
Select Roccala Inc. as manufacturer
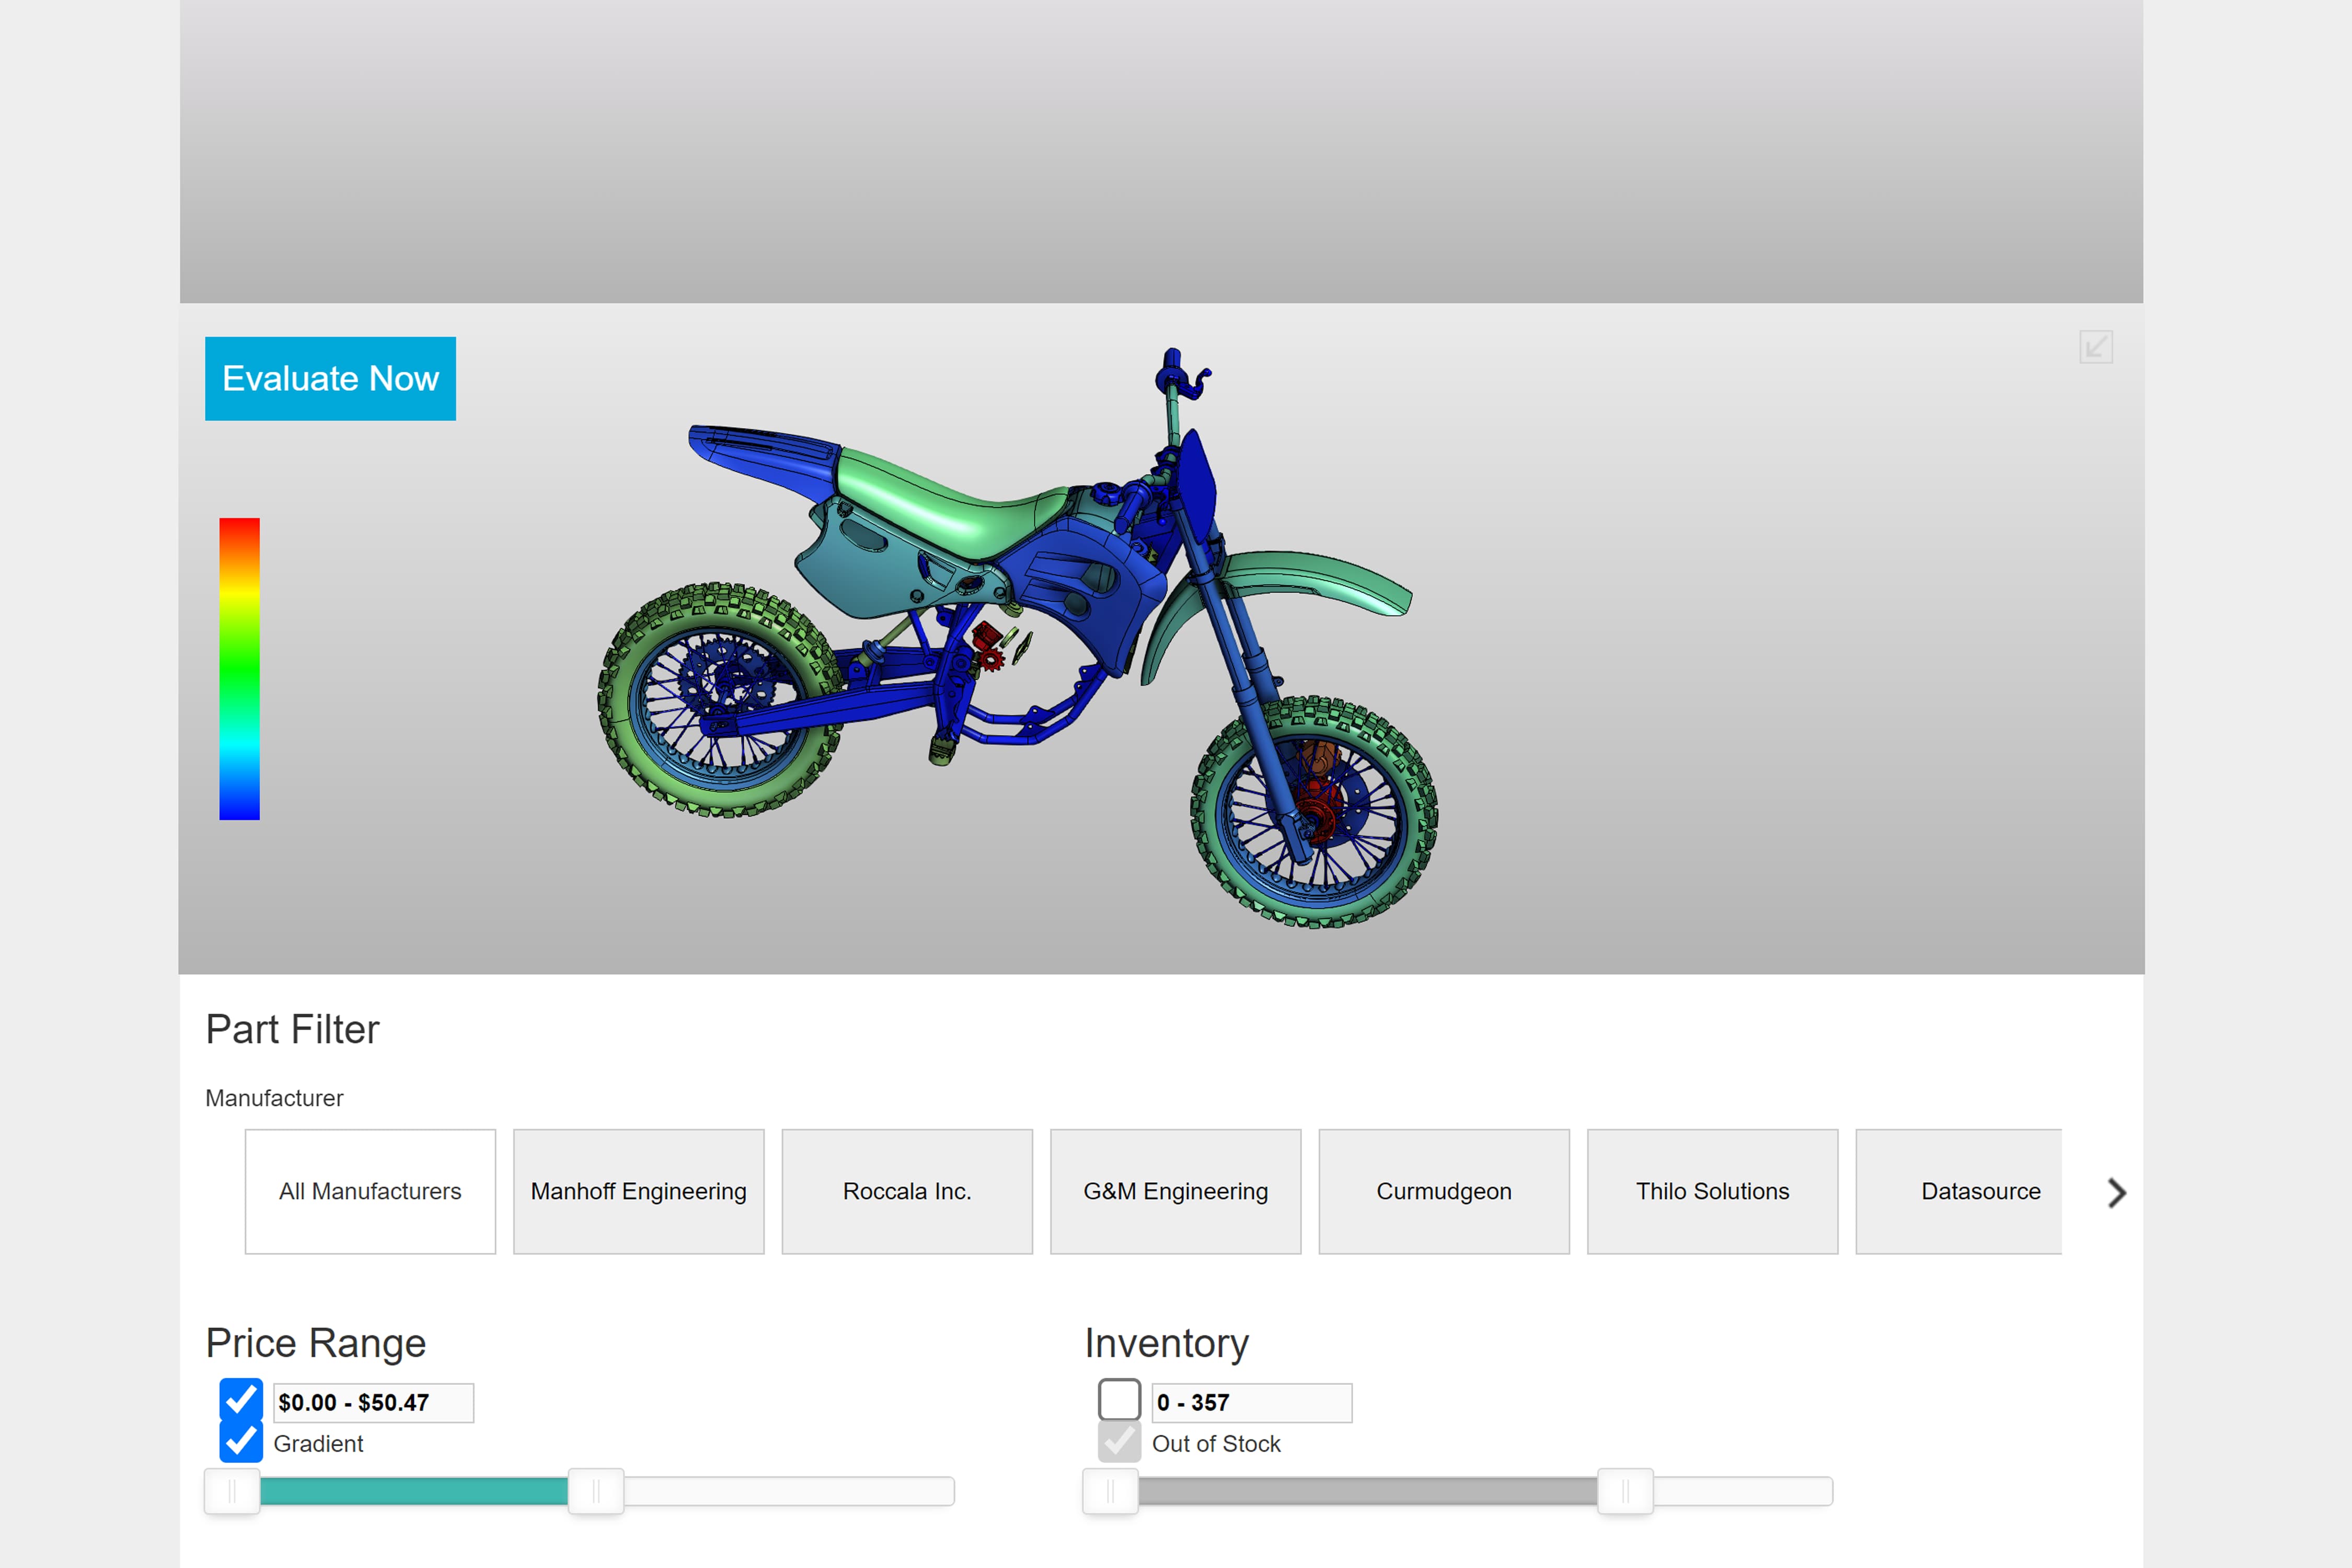906,1192
